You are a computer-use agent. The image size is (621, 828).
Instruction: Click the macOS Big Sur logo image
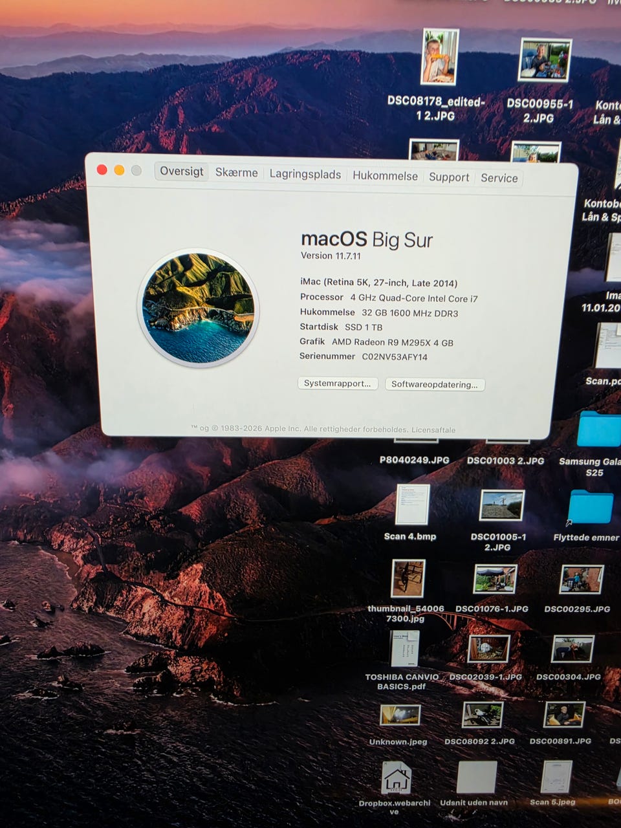coord(198,307)
